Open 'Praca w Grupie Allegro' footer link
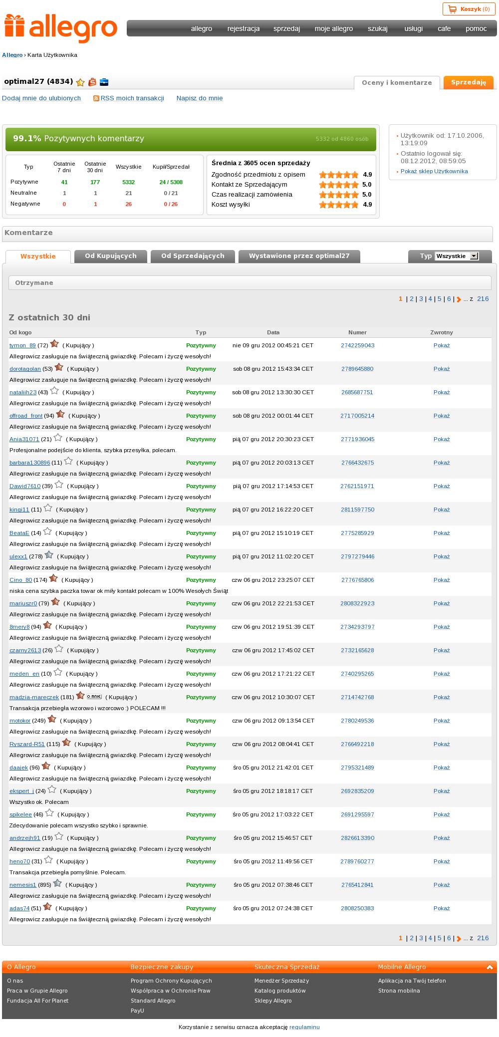The image size is (499, 1037). (x=37, y=991)
